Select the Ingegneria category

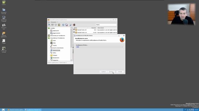pos(55,60)
